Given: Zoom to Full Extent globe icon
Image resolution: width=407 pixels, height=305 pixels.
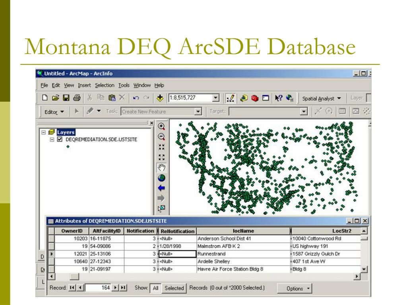Looking at the screenshot, I should 161,178.
